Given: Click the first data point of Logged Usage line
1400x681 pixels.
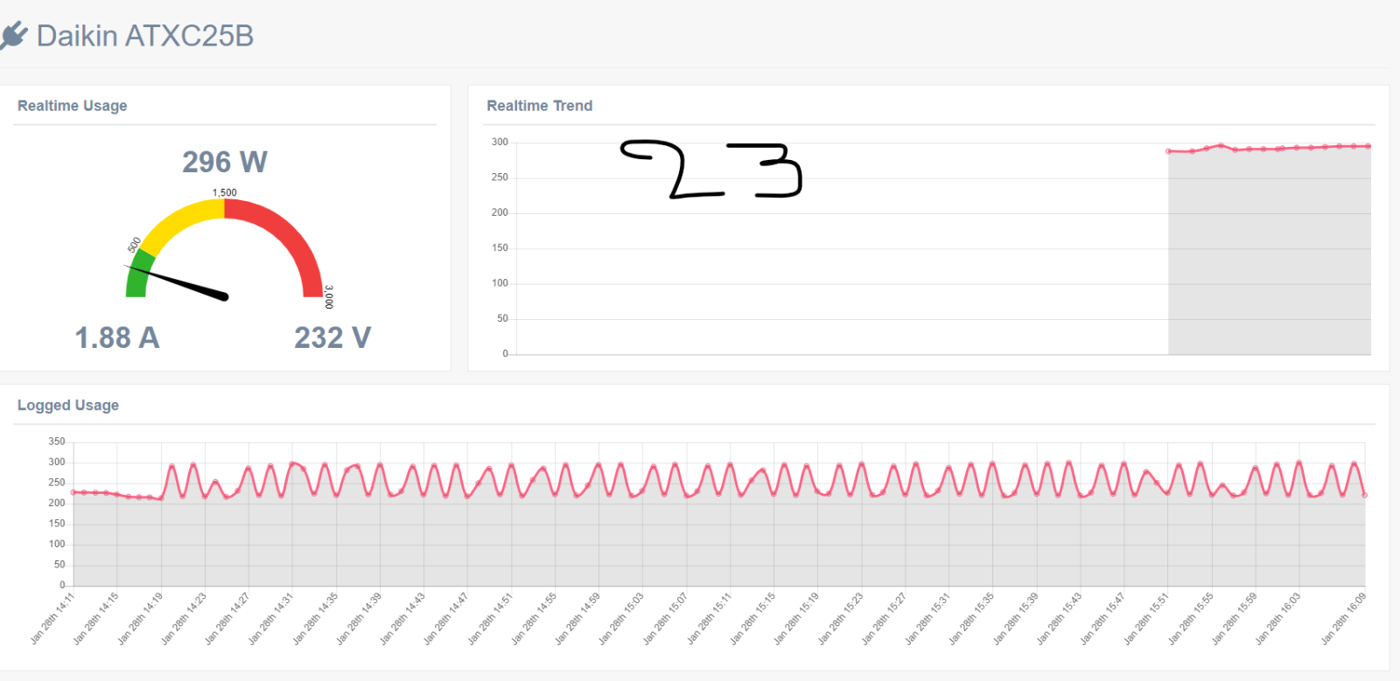Looking at the screenshot, I should tap(73, 492).
